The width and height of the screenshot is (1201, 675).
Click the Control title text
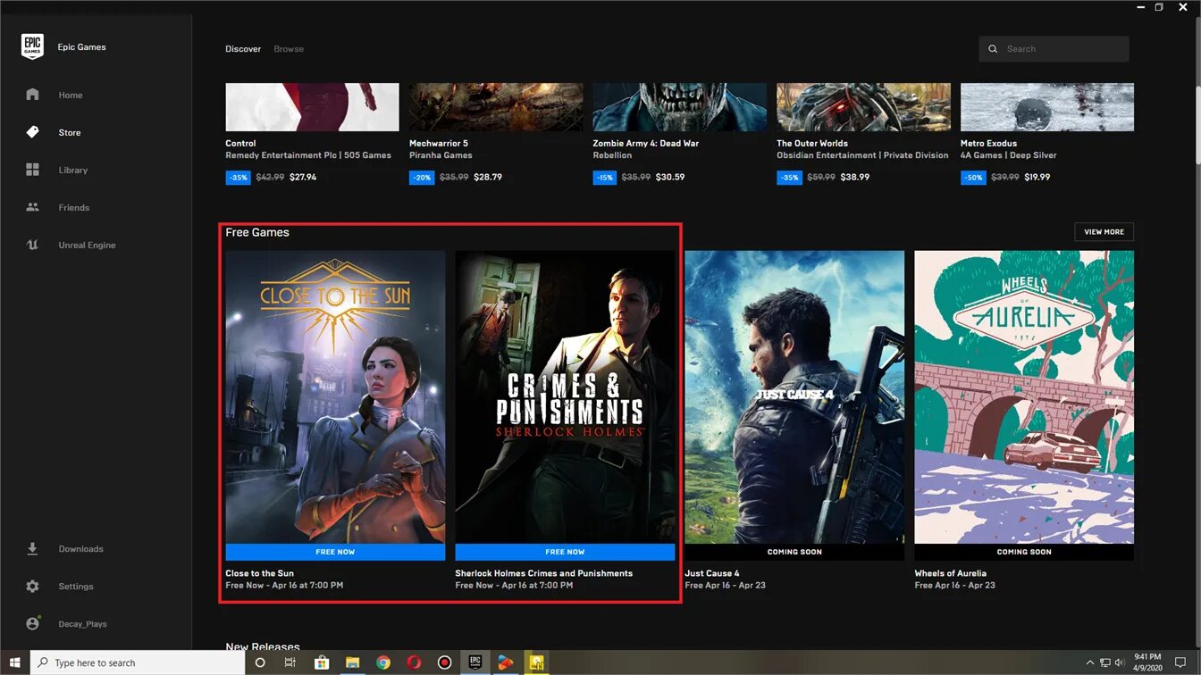240,143
